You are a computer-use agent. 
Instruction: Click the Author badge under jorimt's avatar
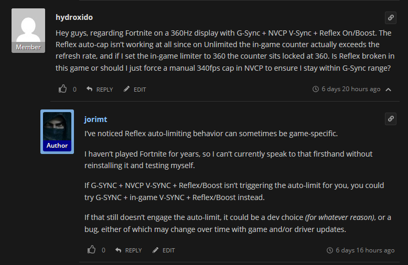pos(57,146)
